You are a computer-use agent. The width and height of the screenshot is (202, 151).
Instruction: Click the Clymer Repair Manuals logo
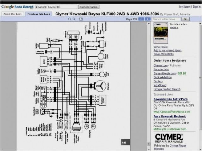tap(169, 138)
